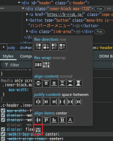Set align-items to center
113x141 pixels.
tap(38, 120)
